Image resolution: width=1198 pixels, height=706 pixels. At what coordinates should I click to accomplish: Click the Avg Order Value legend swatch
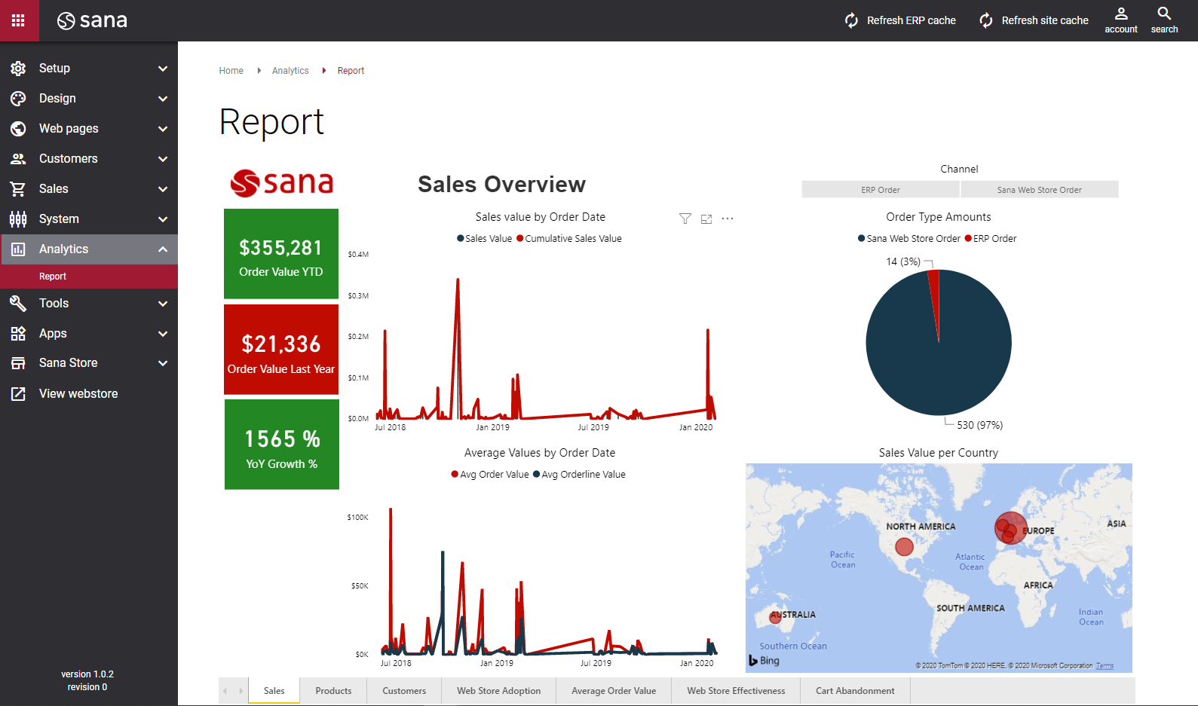(x=455, y=475)
